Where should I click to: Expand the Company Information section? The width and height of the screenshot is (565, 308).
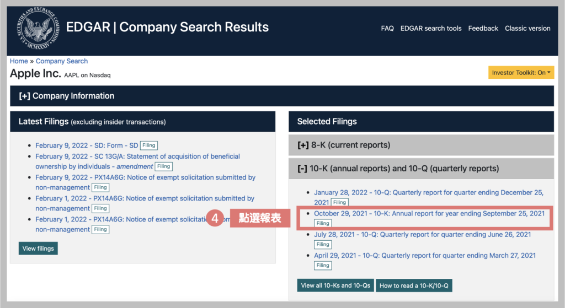pos(282,96)
